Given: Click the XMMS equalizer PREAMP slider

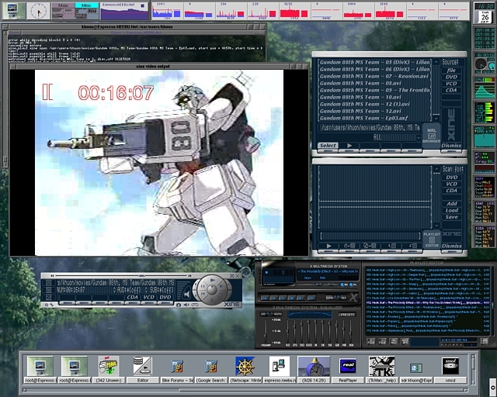Looking at the screenshot, I should [x=266, y=331].
